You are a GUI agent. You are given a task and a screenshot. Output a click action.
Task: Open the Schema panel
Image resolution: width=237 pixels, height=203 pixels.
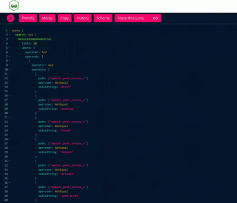tap(103, 18)
